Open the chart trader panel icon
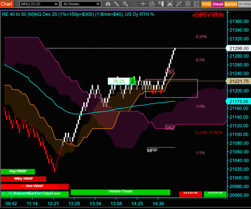This screenshot has width=251, height=209. pos(161,4)
